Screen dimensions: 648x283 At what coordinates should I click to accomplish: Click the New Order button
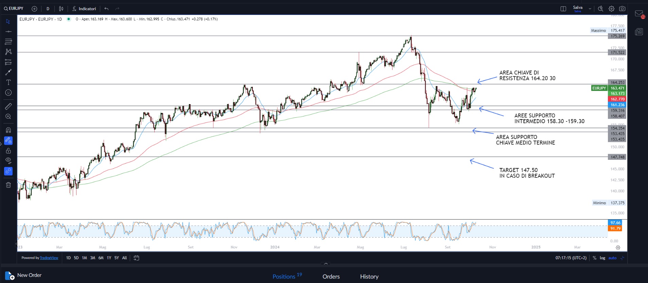[x=24, y=275]
